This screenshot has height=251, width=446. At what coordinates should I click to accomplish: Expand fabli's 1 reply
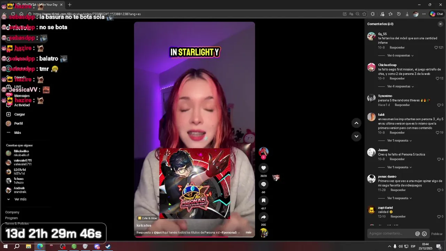coord(399,140)
